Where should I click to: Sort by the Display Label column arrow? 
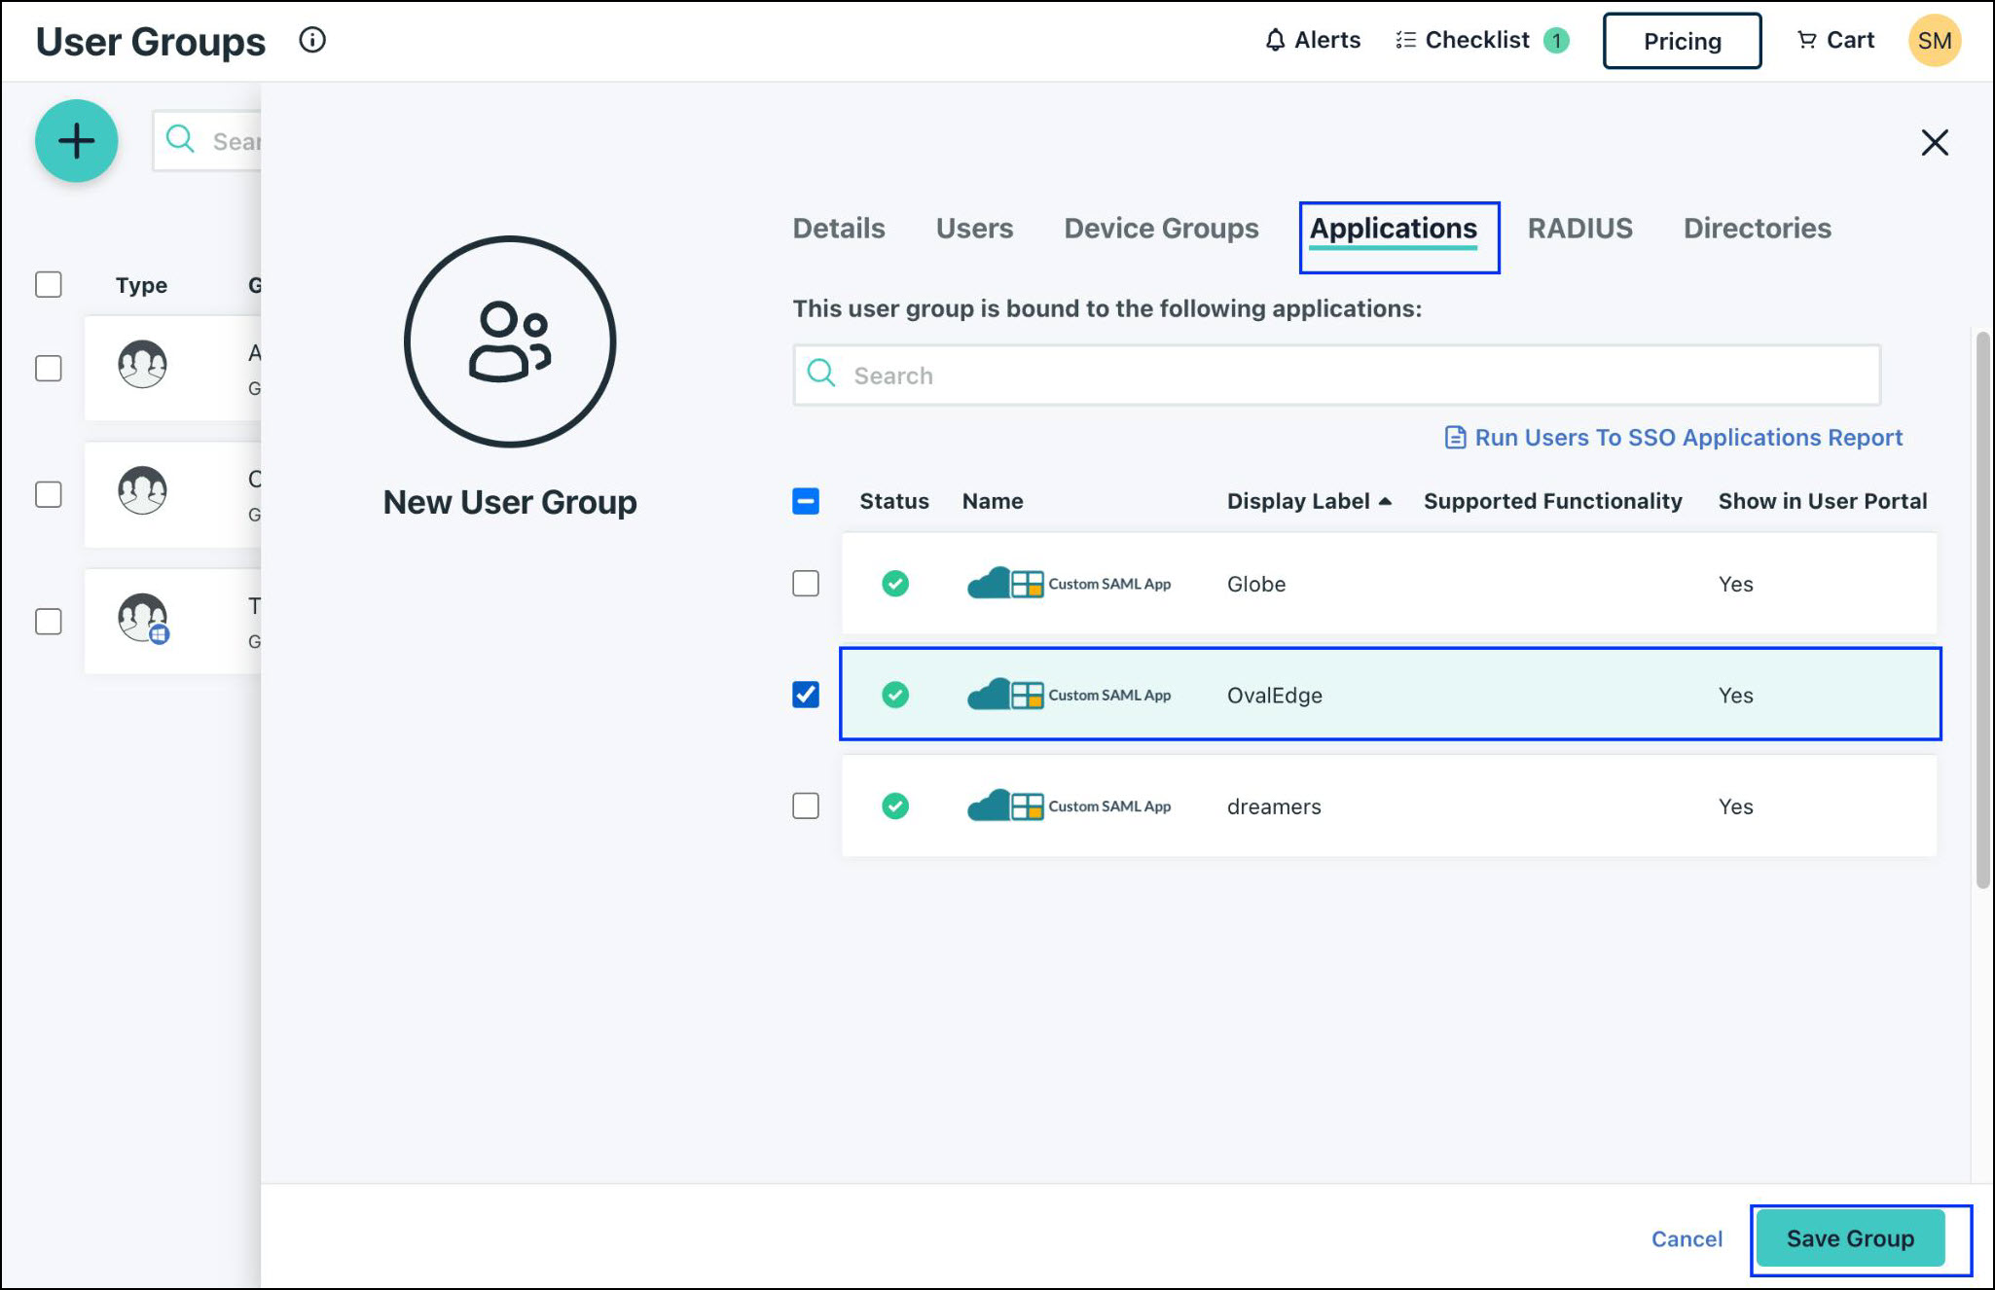point(1385,501)
